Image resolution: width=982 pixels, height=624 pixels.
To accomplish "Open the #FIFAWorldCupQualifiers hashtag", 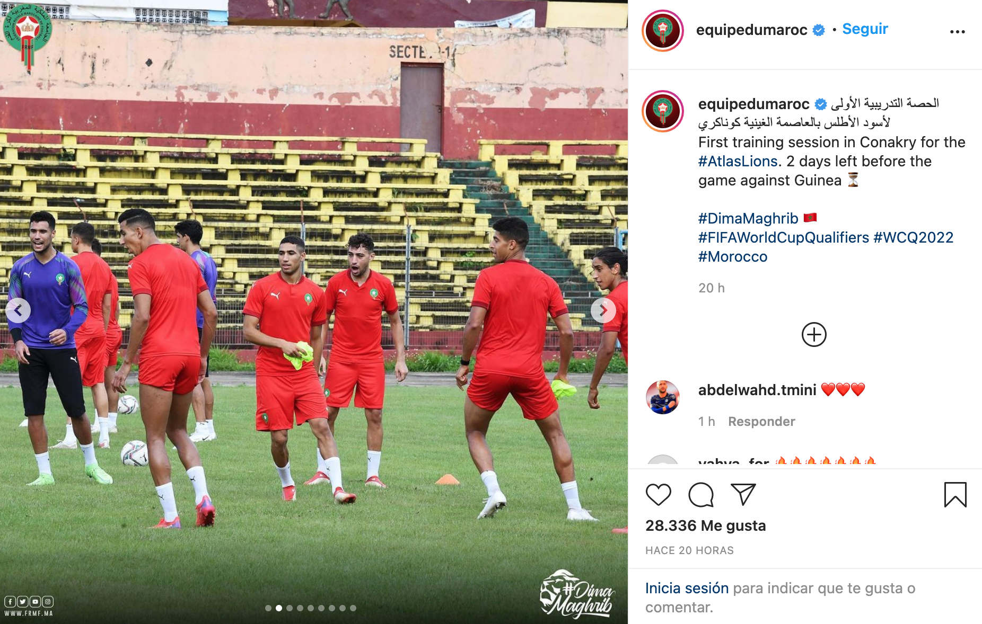I will (784, 237).
